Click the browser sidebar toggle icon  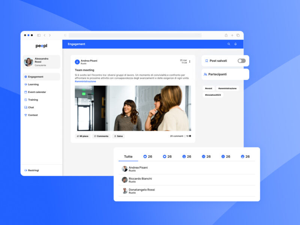[x=39, y=35]
